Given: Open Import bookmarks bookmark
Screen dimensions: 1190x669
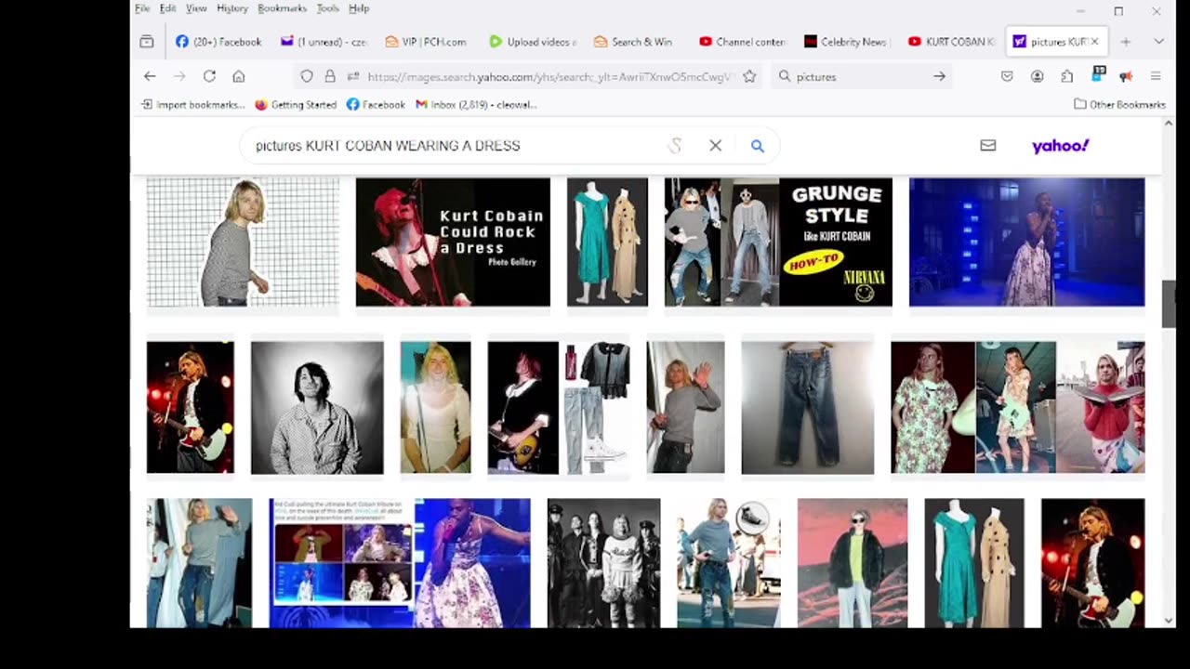Looking at the screenshot, I should (192, 105).
